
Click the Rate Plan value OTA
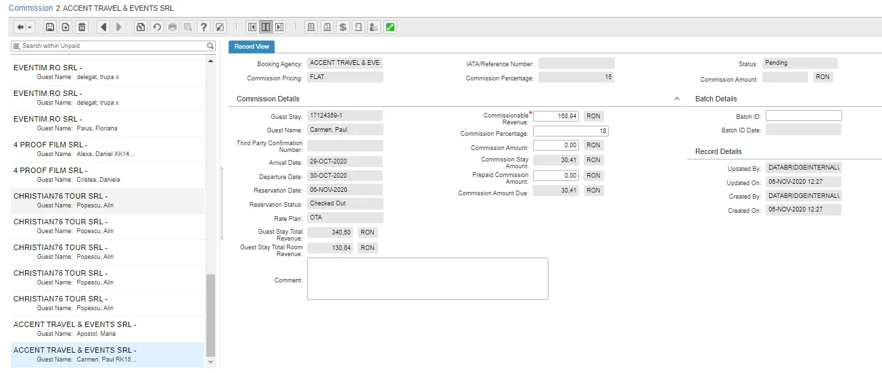[345, 218]
